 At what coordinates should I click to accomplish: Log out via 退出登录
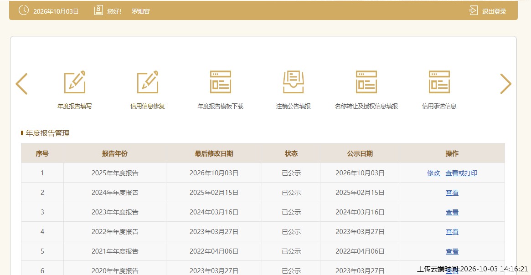coord(494,11)
